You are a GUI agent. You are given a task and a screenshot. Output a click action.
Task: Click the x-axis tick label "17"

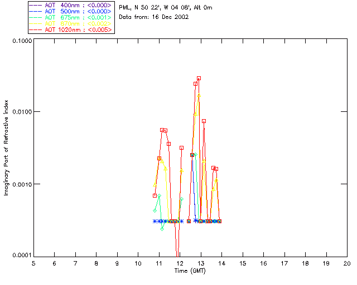(x=284, y=263)
